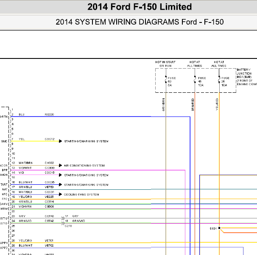Click the S101 splice dot
Screen dimensions: 257x255
219,228
